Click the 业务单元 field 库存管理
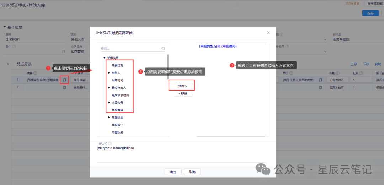 pos(80,51)
